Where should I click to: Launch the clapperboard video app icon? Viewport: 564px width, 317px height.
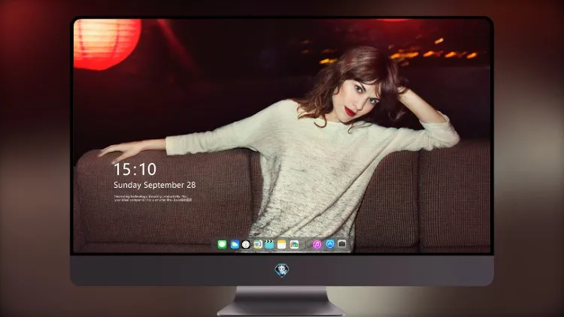coord(269,244)
